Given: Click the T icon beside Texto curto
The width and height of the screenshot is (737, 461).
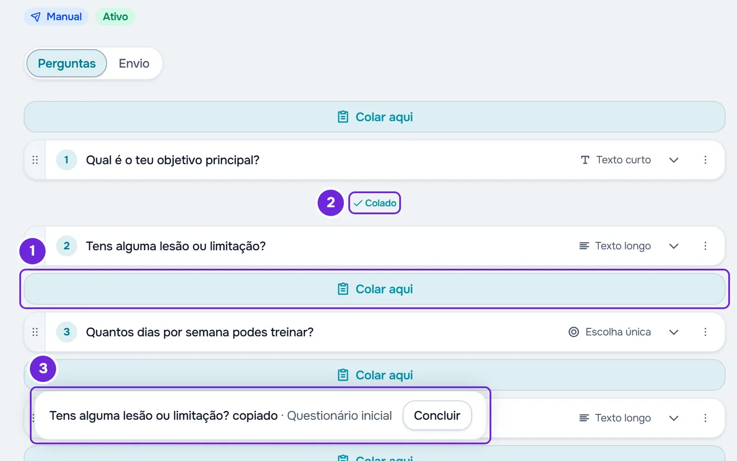Looking at the screenshot, I should [x=585, y=160].
